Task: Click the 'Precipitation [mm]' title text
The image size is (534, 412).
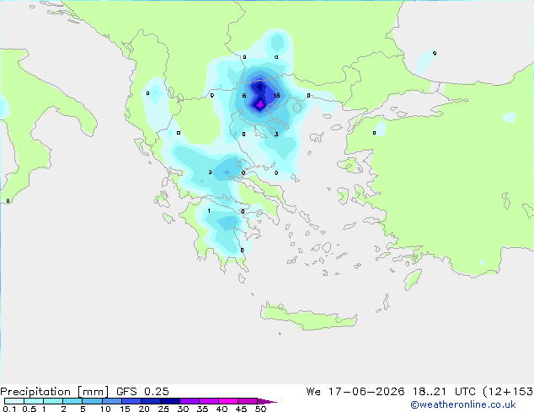Action: pyautogui.click(x=54, y=392)
